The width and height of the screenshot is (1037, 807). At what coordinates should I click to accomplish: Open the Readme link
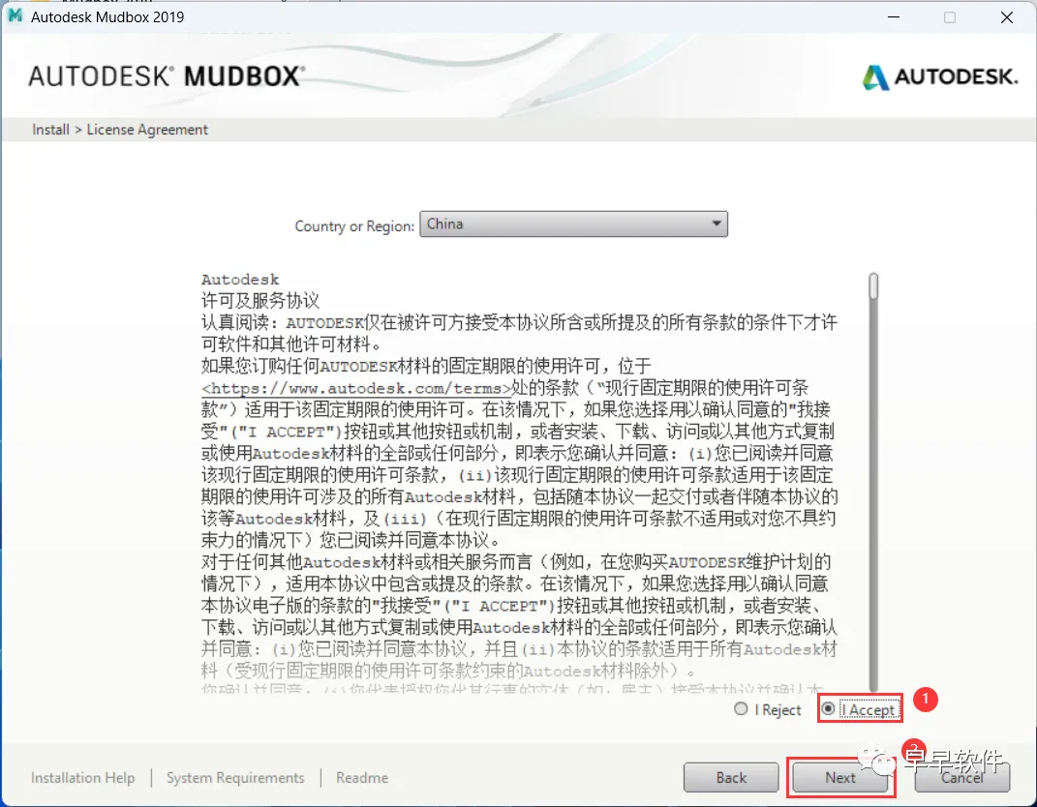point(362,777)
